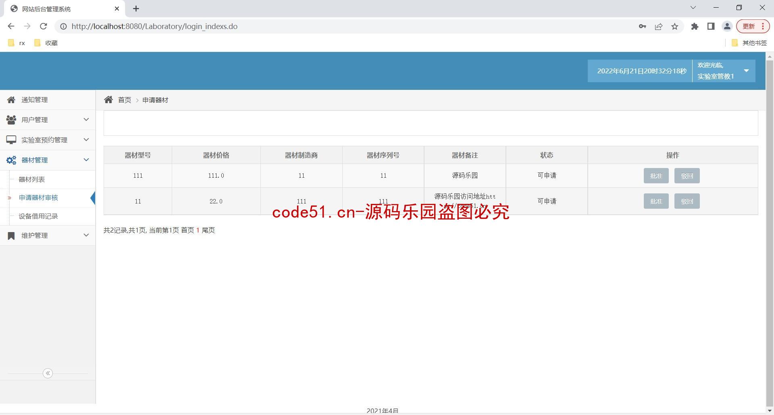Click the 用户管理 users icon
Image resolution: width=774 pixels, height=415 pixels.
coord(11,120)
